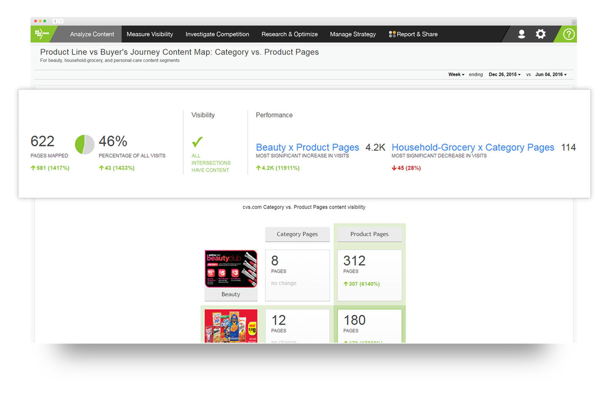The height and width of the screenshot is (396, 608).
Task: Open the Research & Optimize menu
Action: [290, 34]
